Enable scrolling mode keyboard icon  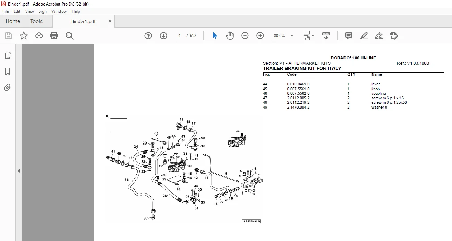coord(326,36)
